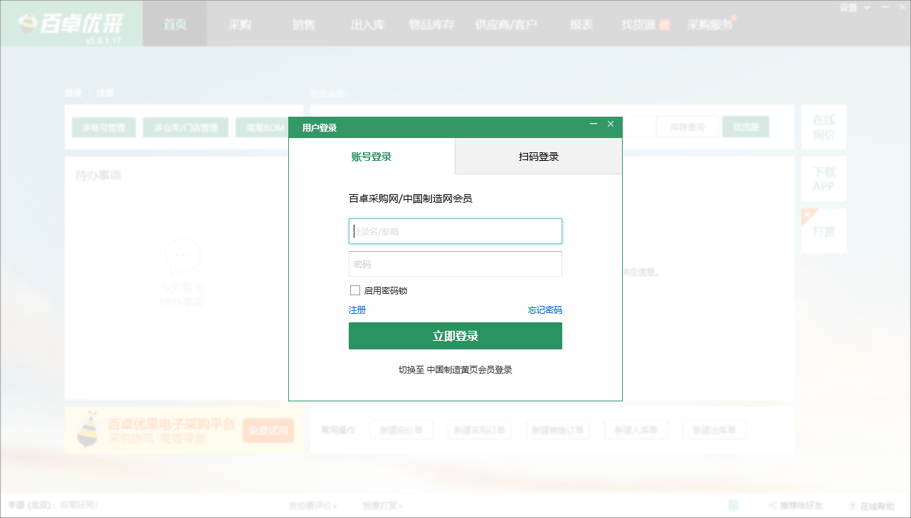
Task: Click 我也要评价 in status bar
Action: click(x=312, y=506)
